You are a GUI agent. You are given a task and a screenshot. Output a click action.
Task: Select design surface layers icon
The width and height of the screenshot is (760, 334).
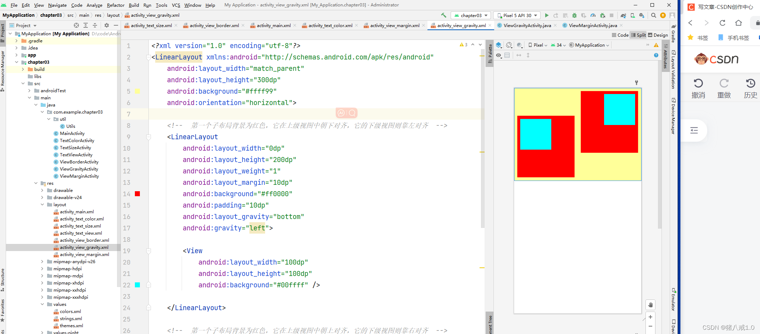pos(499,45)
